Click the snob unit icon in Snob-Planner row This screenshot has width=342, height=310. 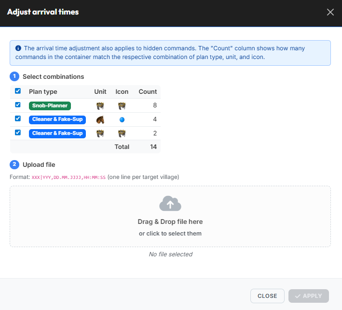[100, 106]
